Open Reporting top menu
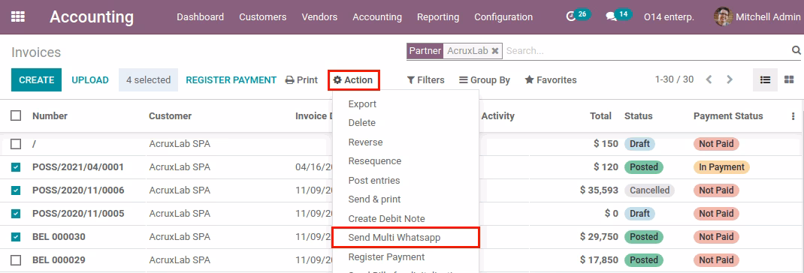Screen dimensions: 804x273 click(x=438, y=17)
